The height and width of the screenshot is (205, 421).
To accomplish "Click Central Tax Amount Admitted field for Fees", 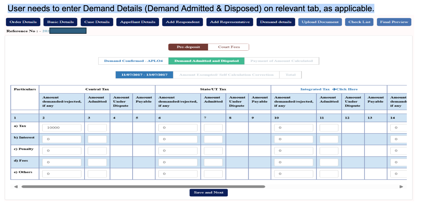I will (97, 162).
